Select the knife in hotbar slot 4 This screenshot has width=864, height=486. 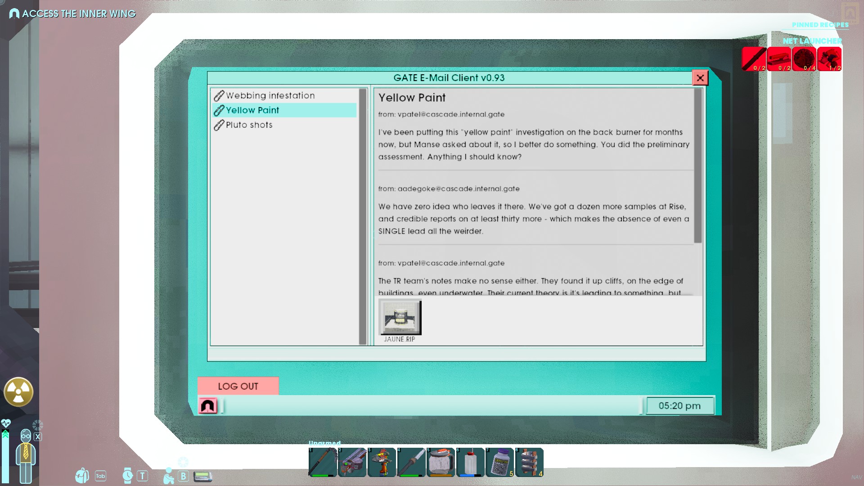411,462
